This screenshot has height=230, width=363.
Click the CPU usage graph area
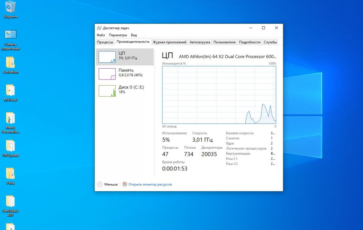[219, 95]
